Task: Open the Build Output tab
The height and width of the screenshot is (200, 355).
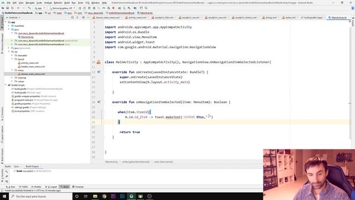Action: [32, 167]
